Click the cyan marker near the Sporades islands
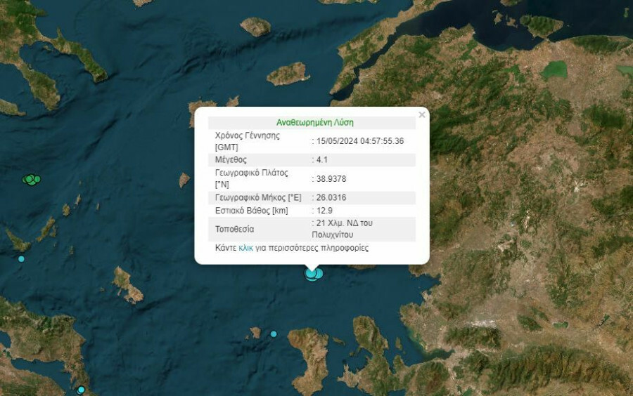This screenshot has width=633, height=396. point(21,259)
